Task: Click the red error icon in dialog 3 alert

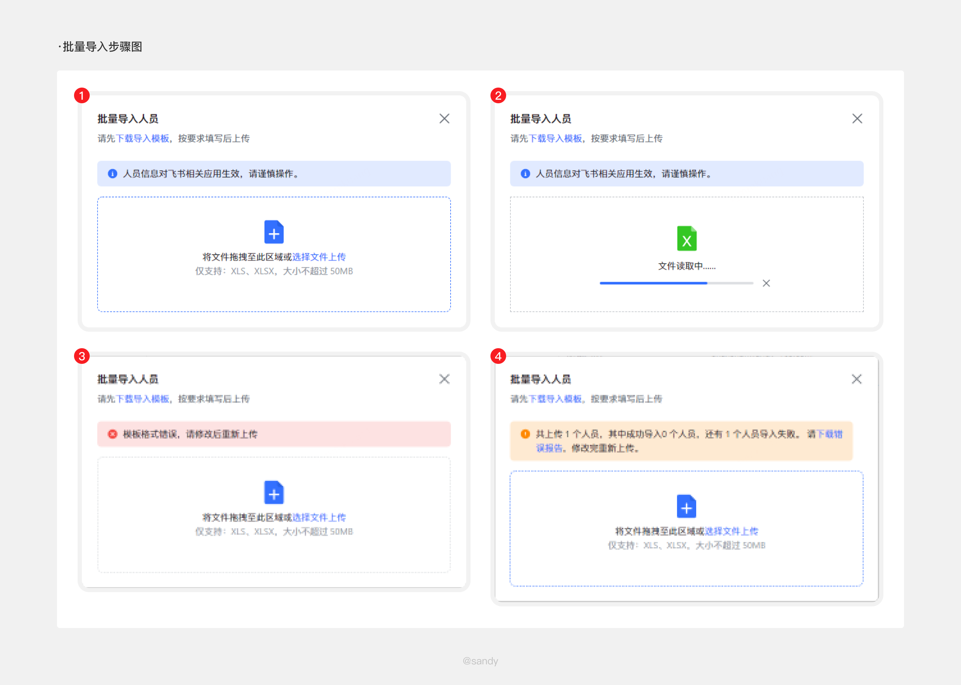Action: click(x=112, y=434)
